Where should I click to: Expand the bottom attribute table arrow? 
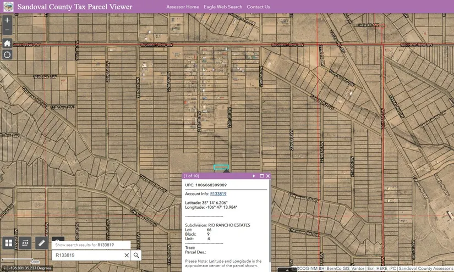coord(288,270)
